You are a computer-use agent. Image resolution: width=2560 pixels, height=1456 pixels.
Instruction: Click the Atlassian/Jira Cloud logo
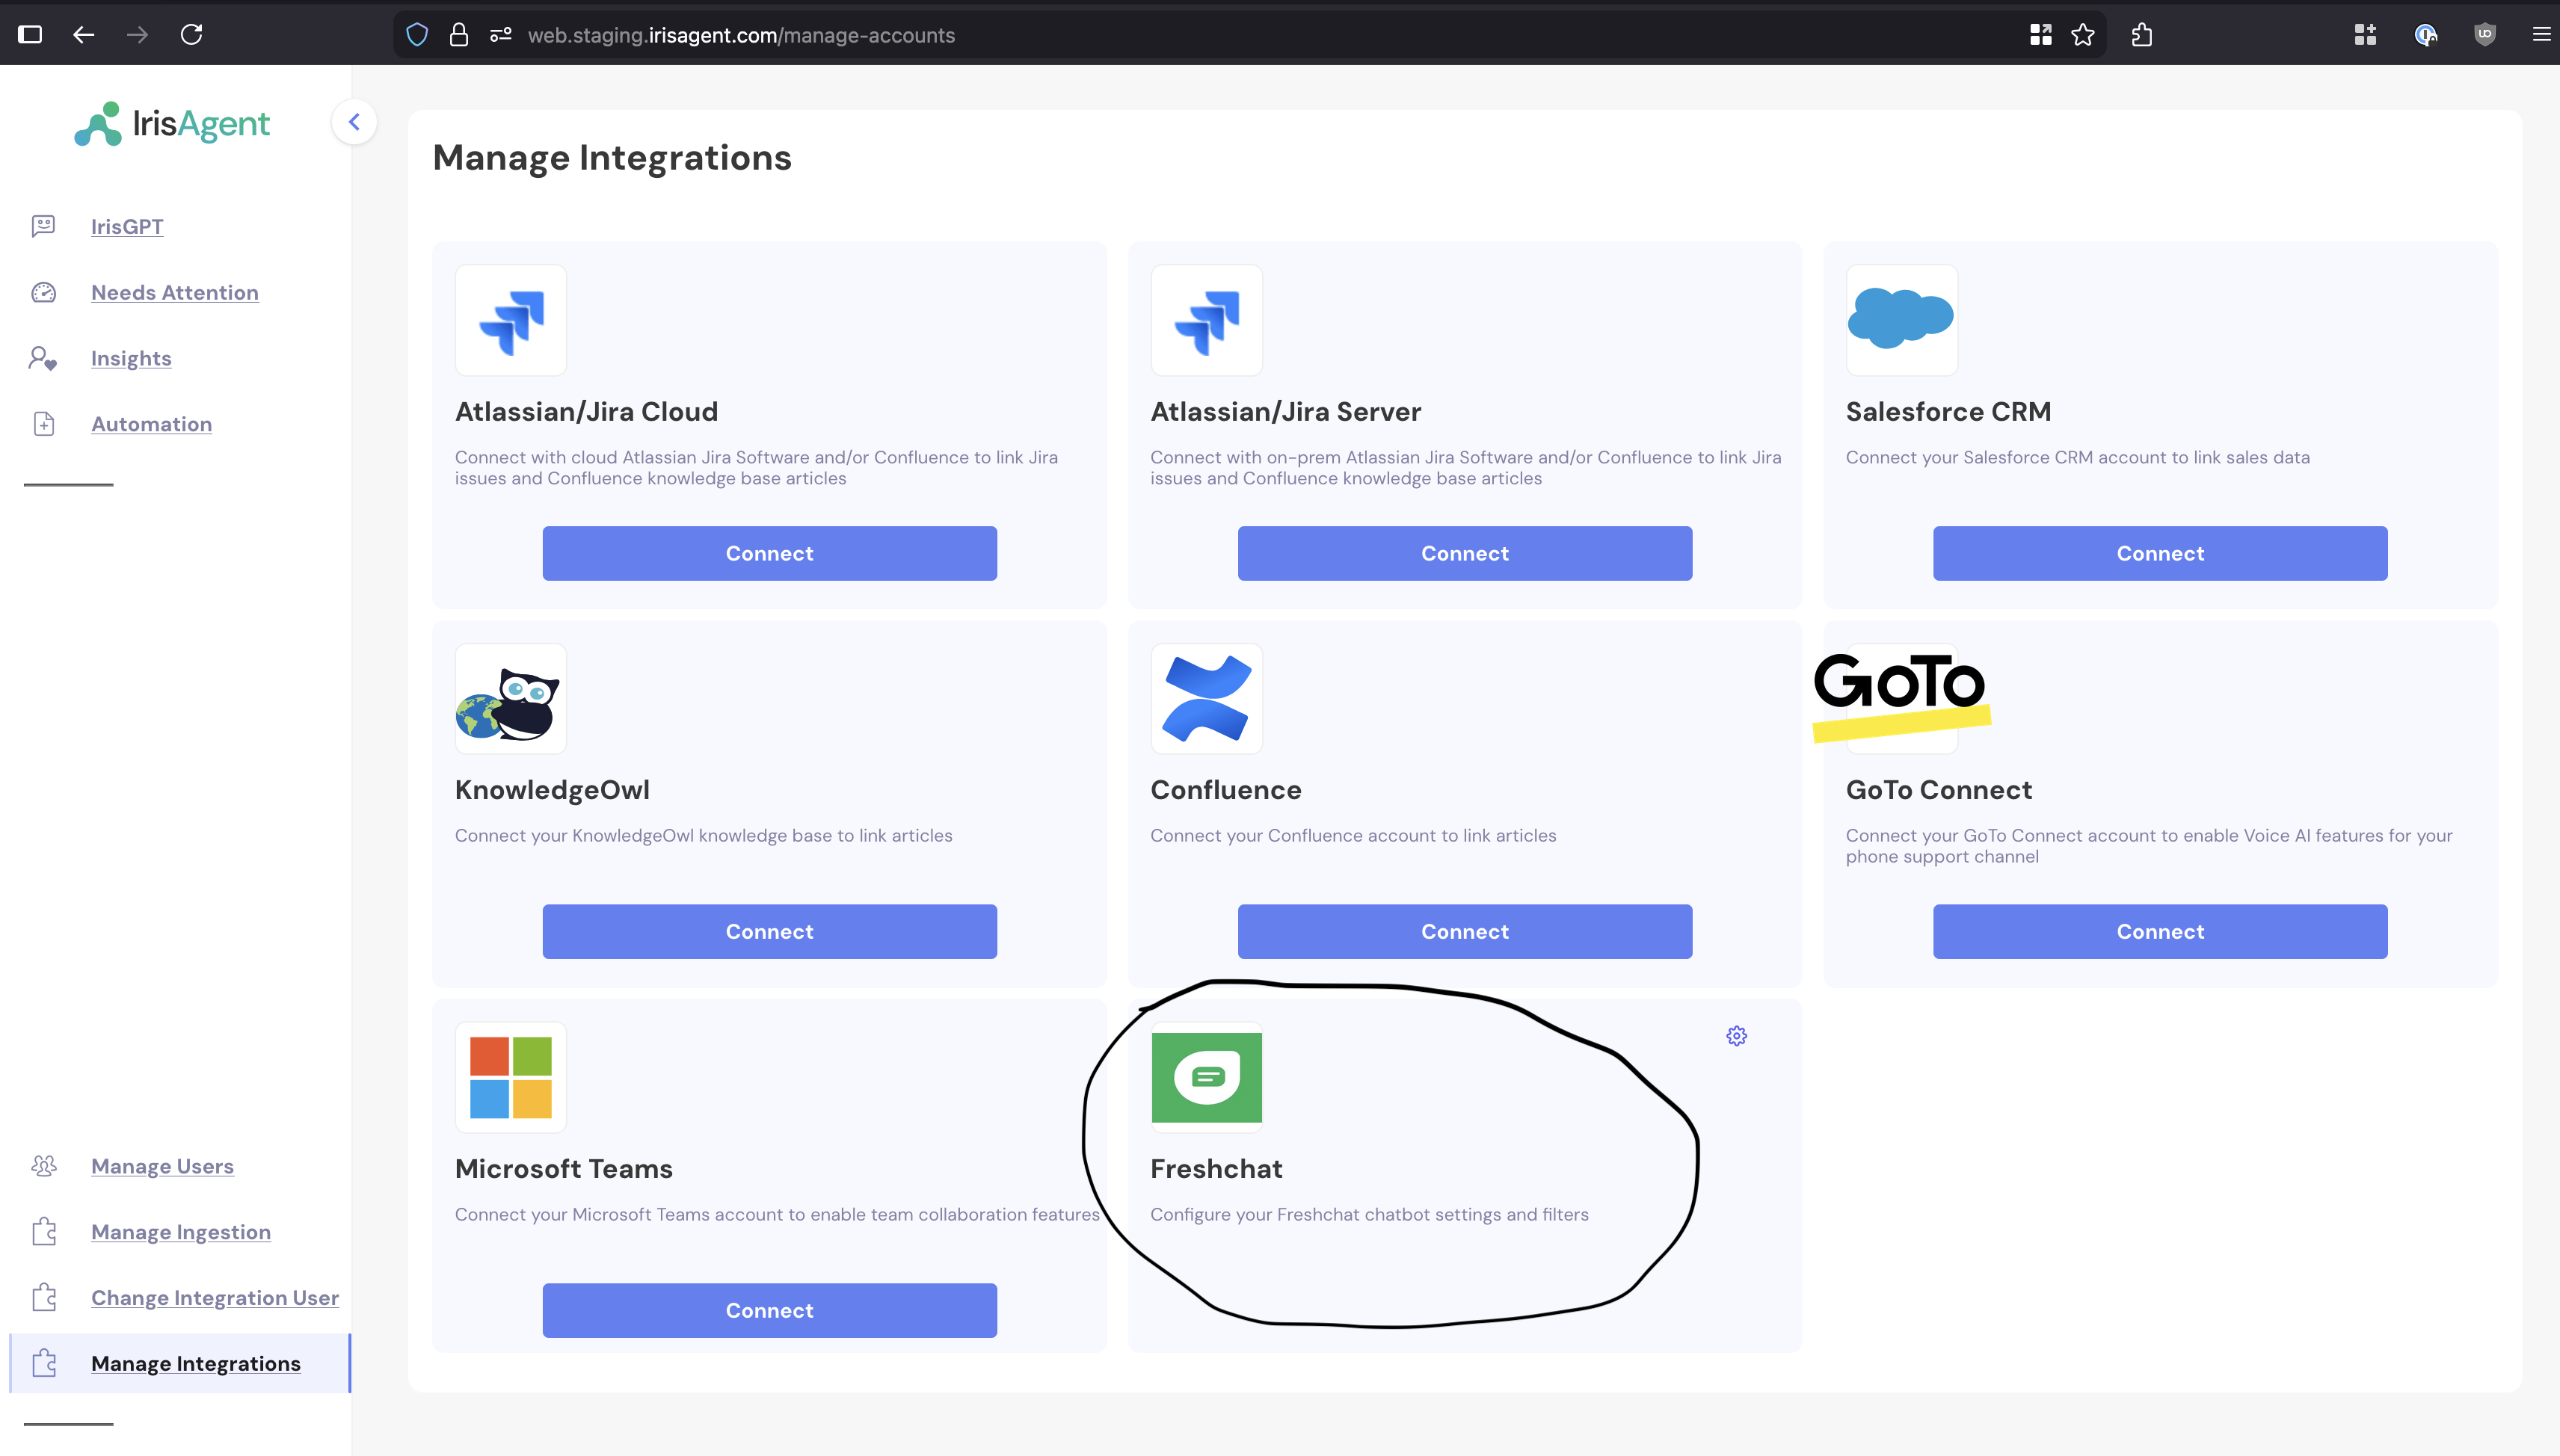point(510,320)
